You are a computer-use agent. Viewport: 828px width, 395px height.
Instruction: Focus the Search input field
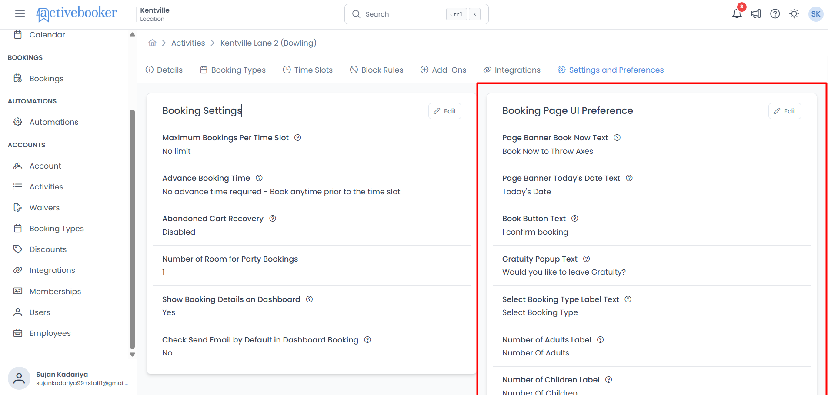416,14
